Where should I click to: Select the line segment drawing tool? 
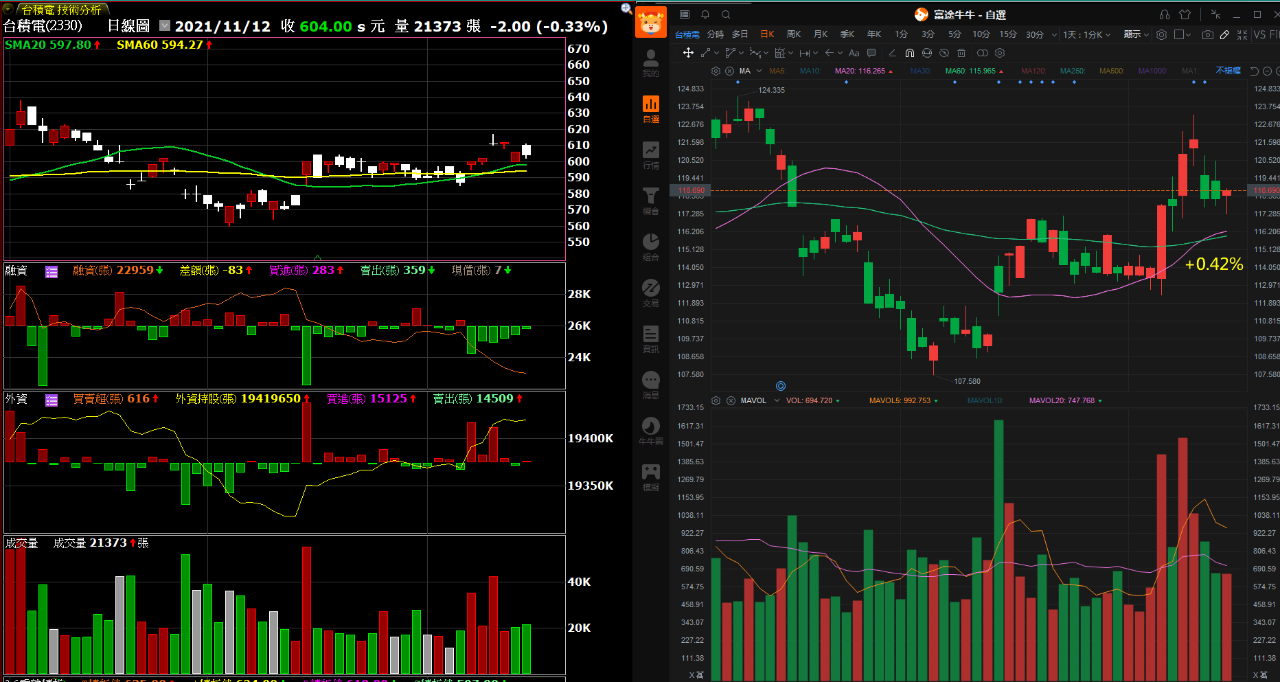pos(705,53)
